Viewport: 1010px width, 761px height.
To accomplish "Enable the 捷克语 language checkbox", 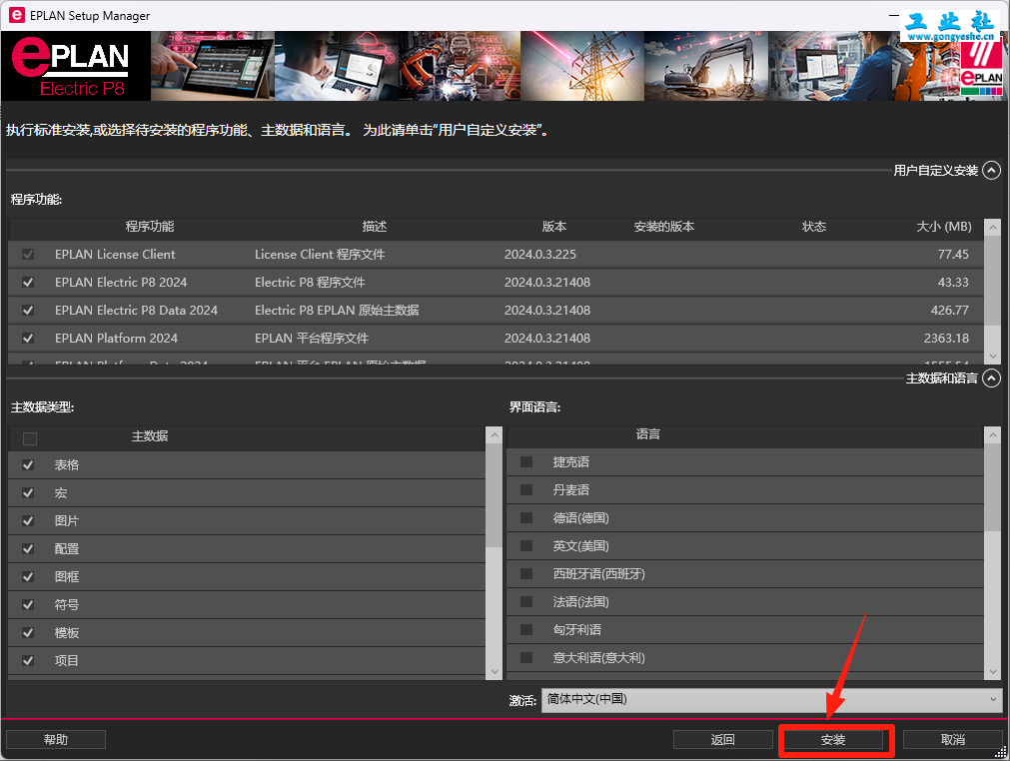I will point(526,461).
